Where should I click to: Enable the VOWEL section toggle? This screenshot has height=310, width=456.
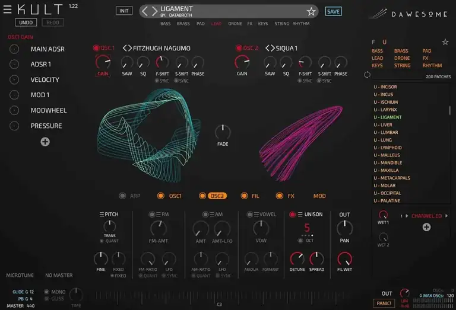coord(249,214)
